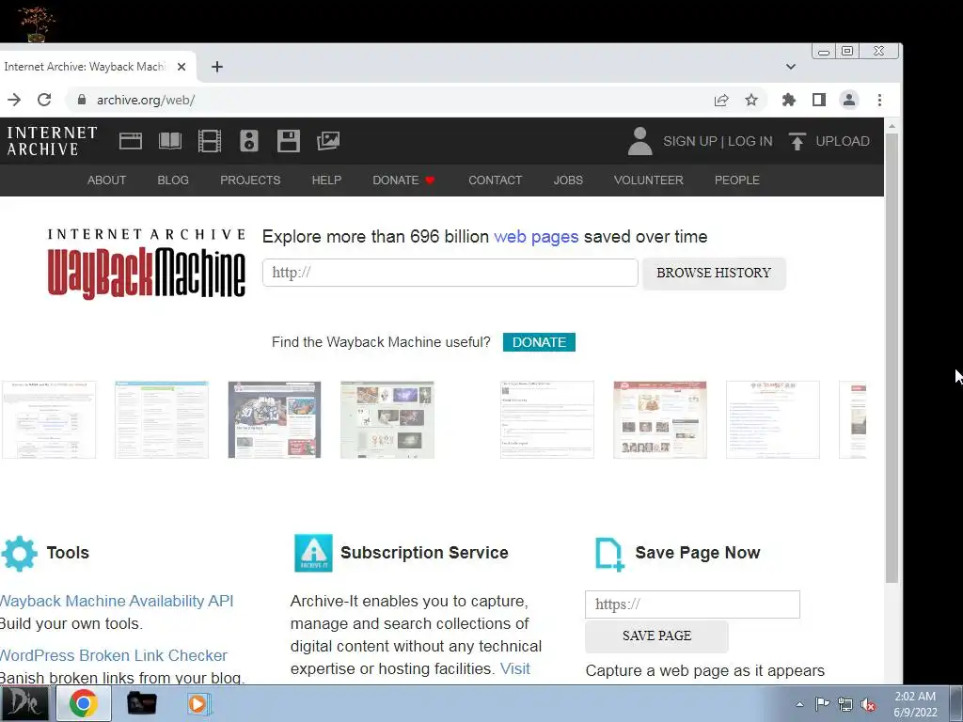Open the Web archive icon in header

click(130, 141)
